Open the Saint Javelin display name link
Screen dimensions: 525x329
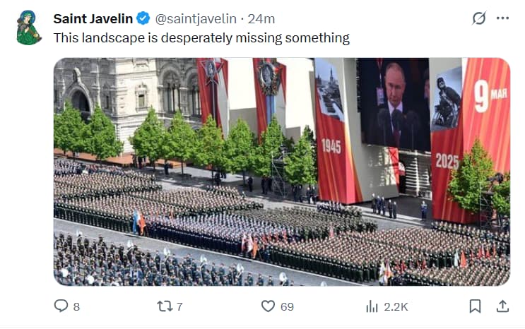(93, 19)
